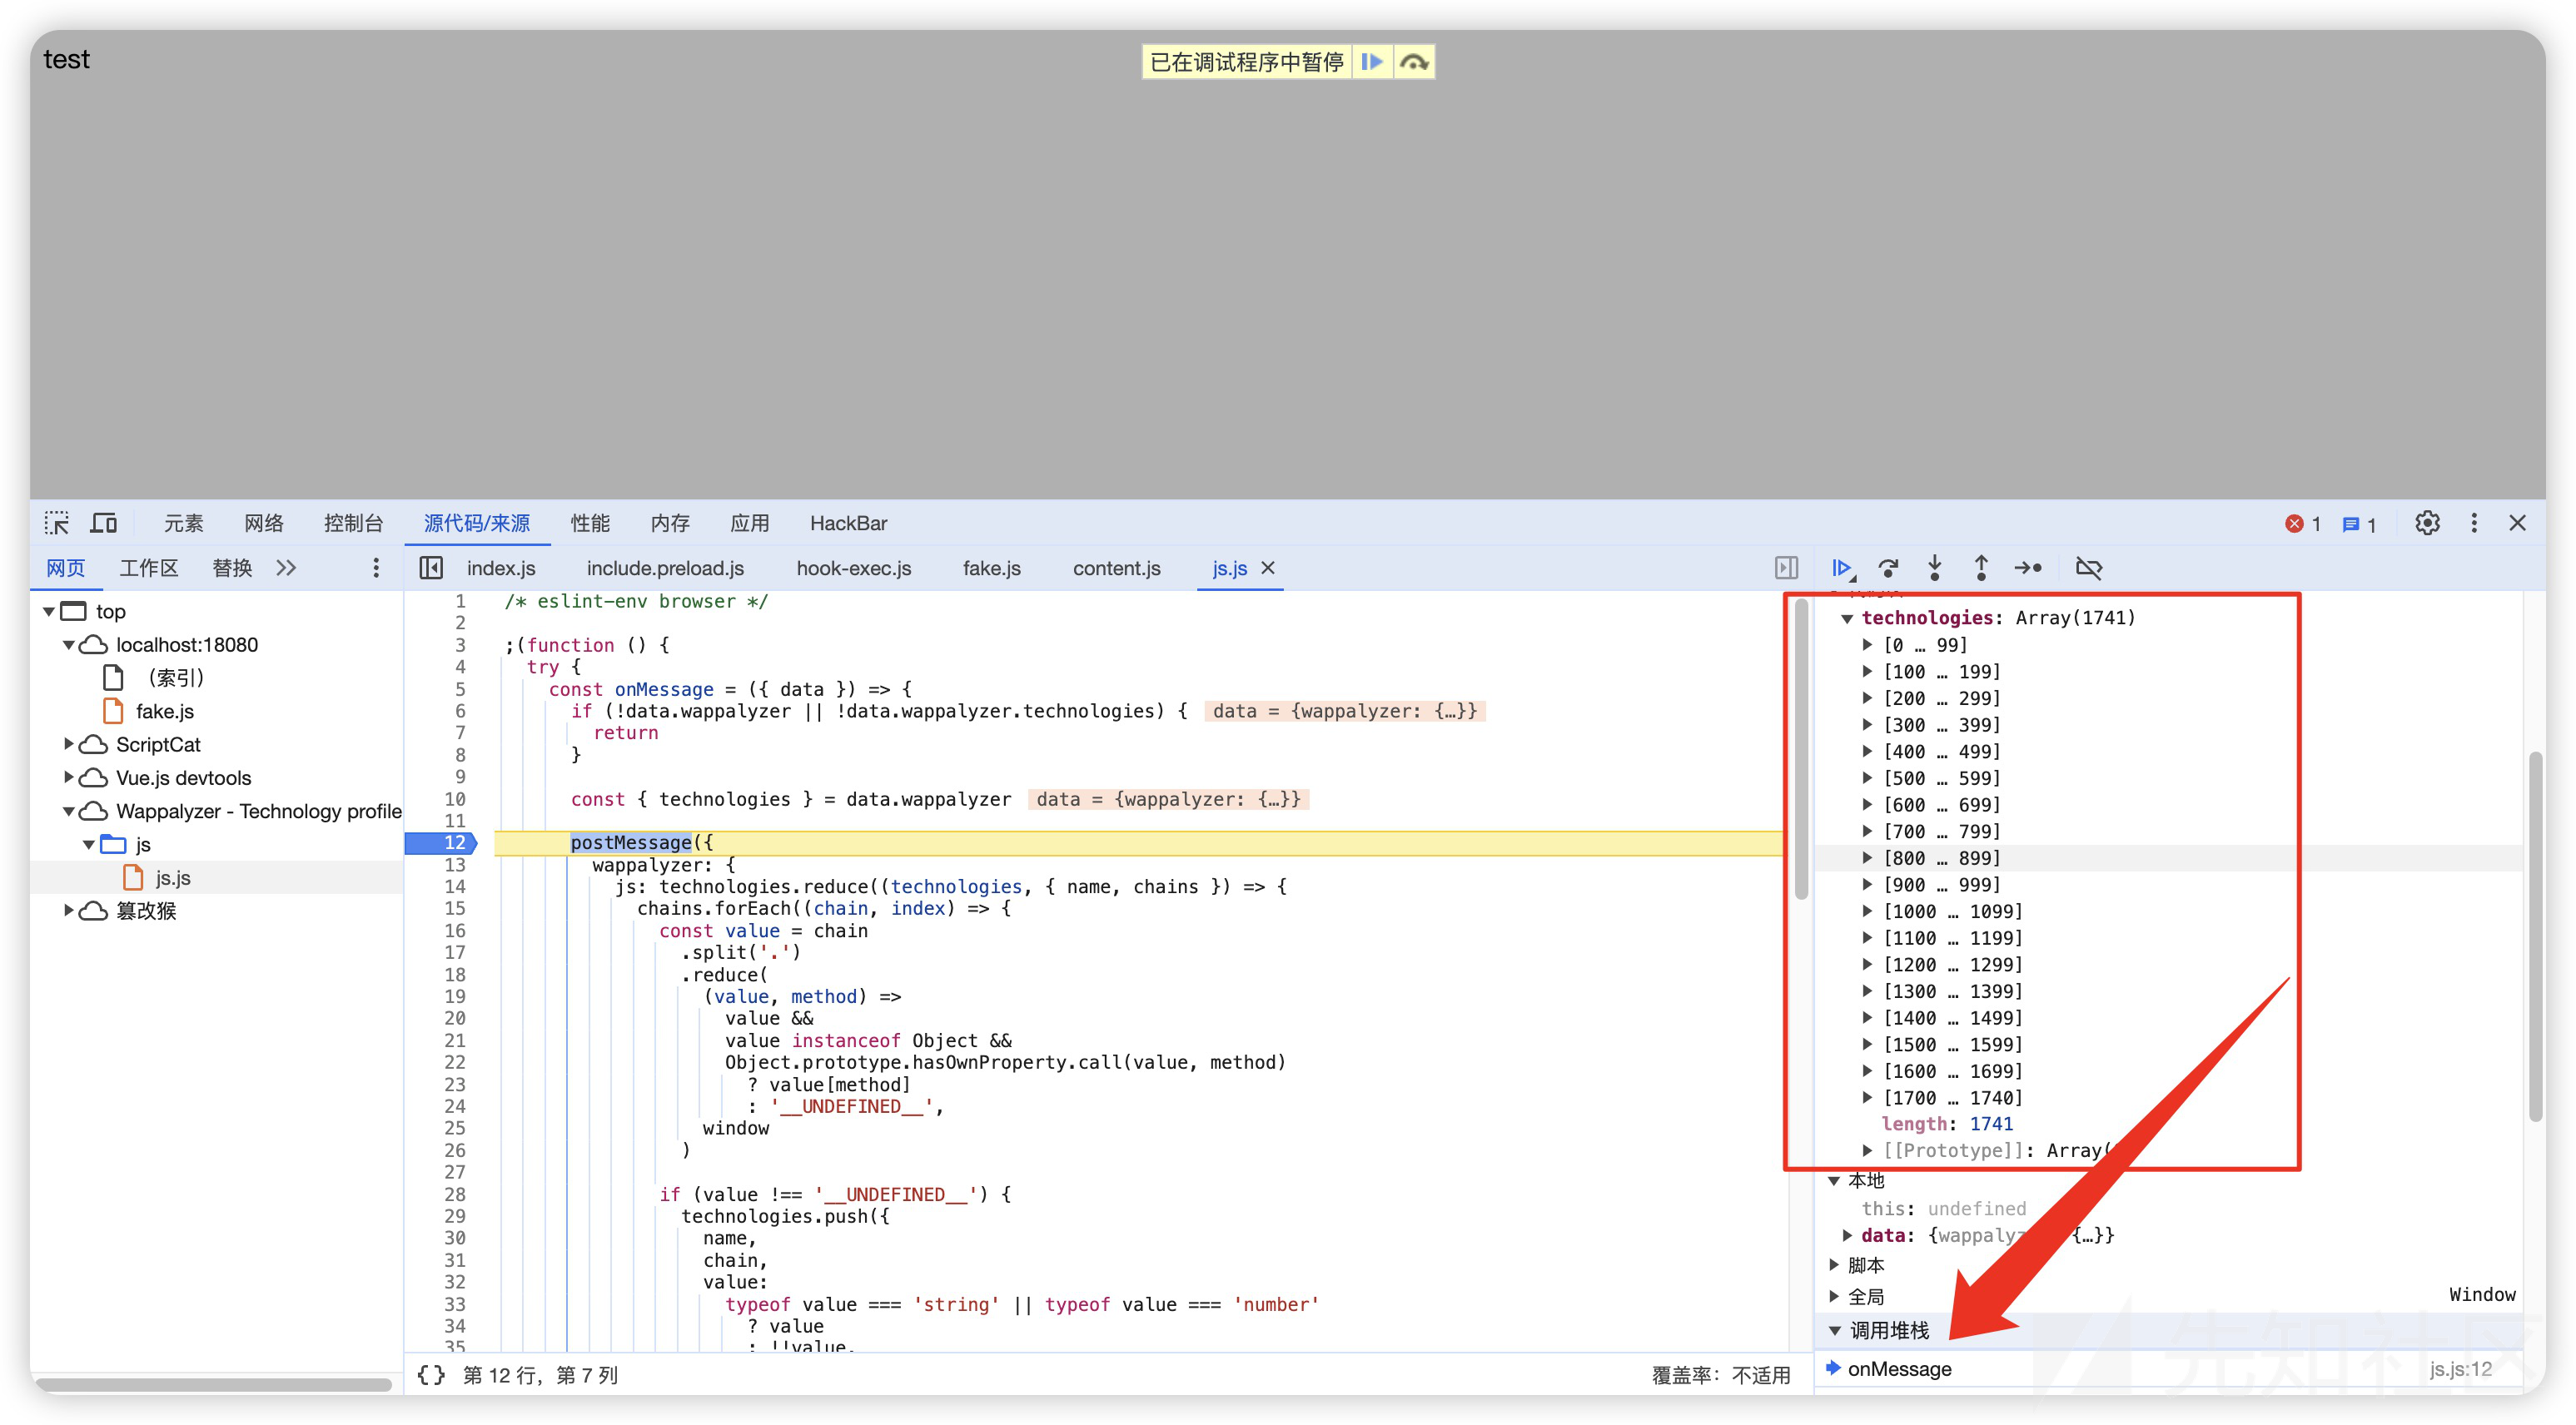
Task: Step into next function call
Action: coord(1935,568)
